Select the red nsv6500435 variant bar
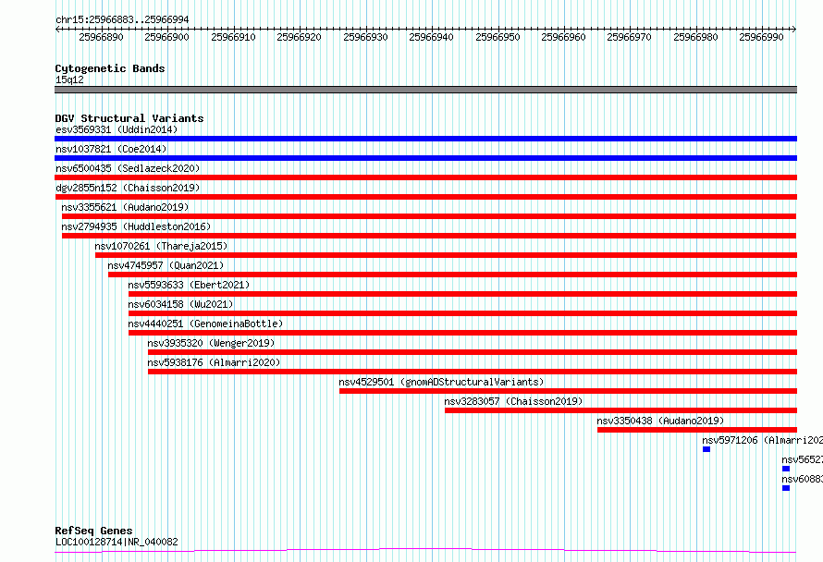 425,177
